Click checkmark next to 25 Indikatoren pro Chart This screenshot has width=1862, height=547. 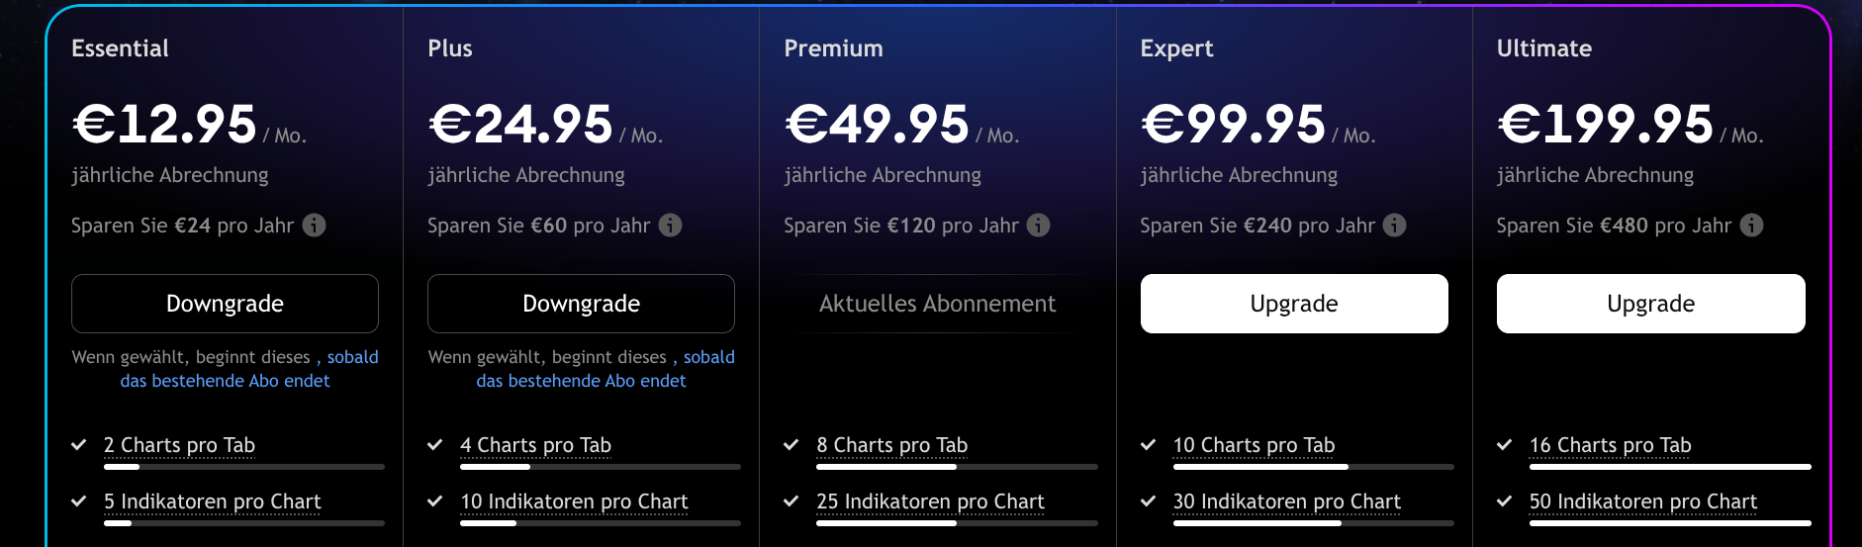pyautogui.click(x=791, y=501)
